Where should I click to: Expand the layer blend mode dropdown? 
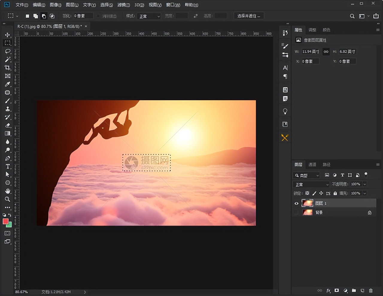311,184
